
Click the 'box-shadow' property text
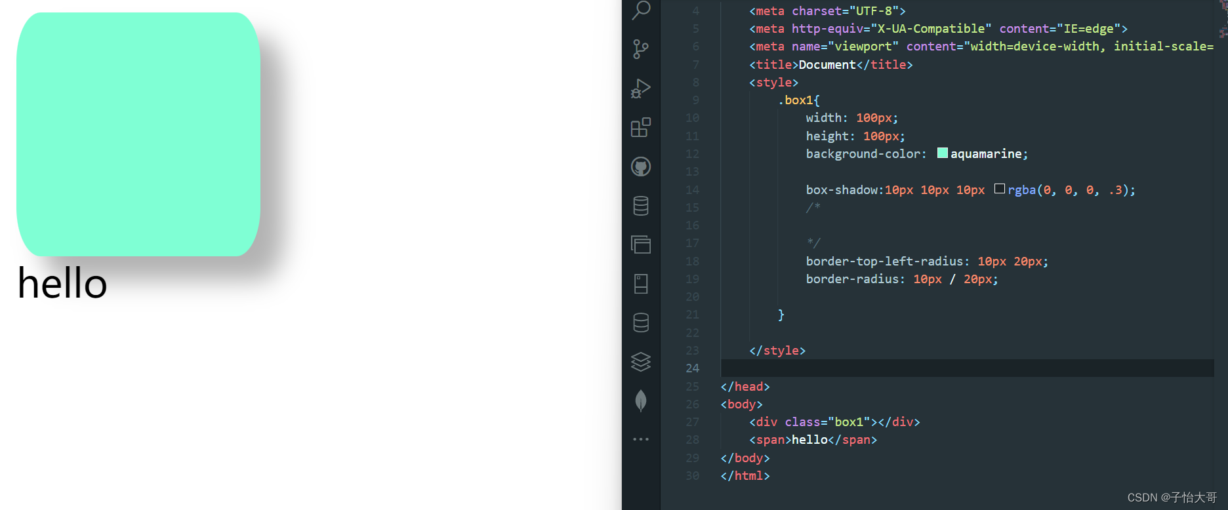pyautogui.click(x=842, y=190)
